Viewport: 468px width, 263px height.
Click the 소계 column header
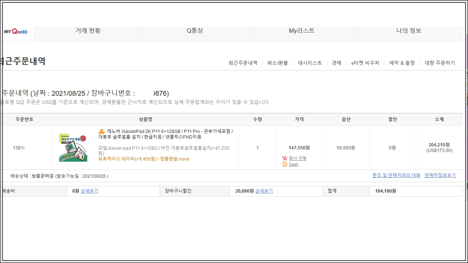point(439,119)
